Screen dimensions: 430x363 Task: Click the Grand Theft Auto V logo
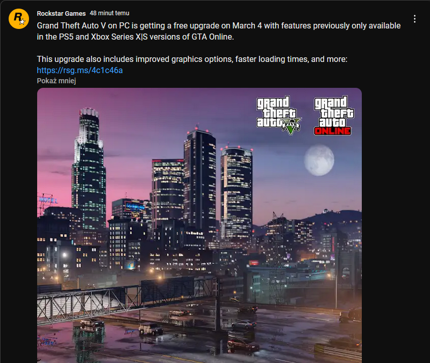click(x=278, y=115)
